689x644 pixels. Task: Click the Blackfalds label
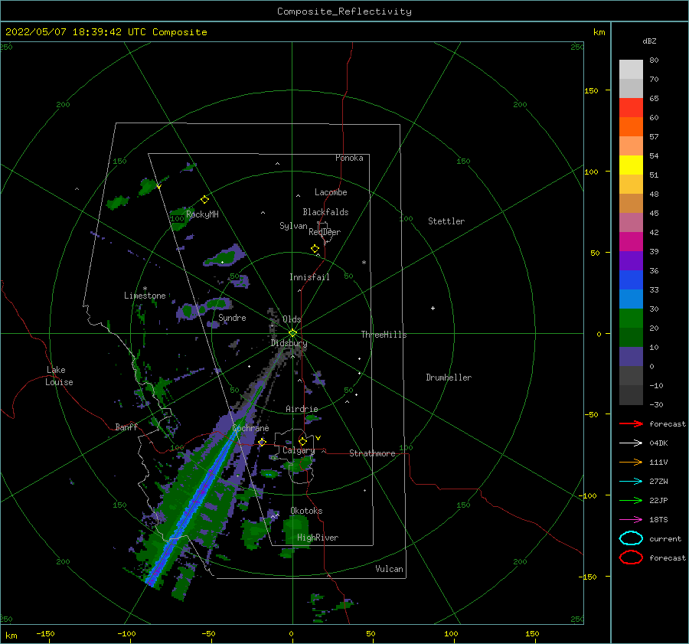[x=325, y=212]
